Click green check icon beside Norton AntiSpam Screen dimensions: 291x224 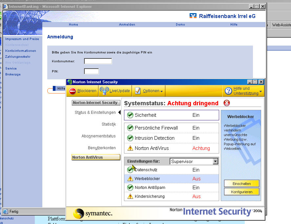pos(130,188)
